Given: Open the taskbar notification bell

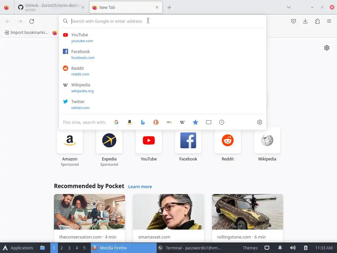Looking at the screenshot, I should pyautogui.click(x=280, y=248).
